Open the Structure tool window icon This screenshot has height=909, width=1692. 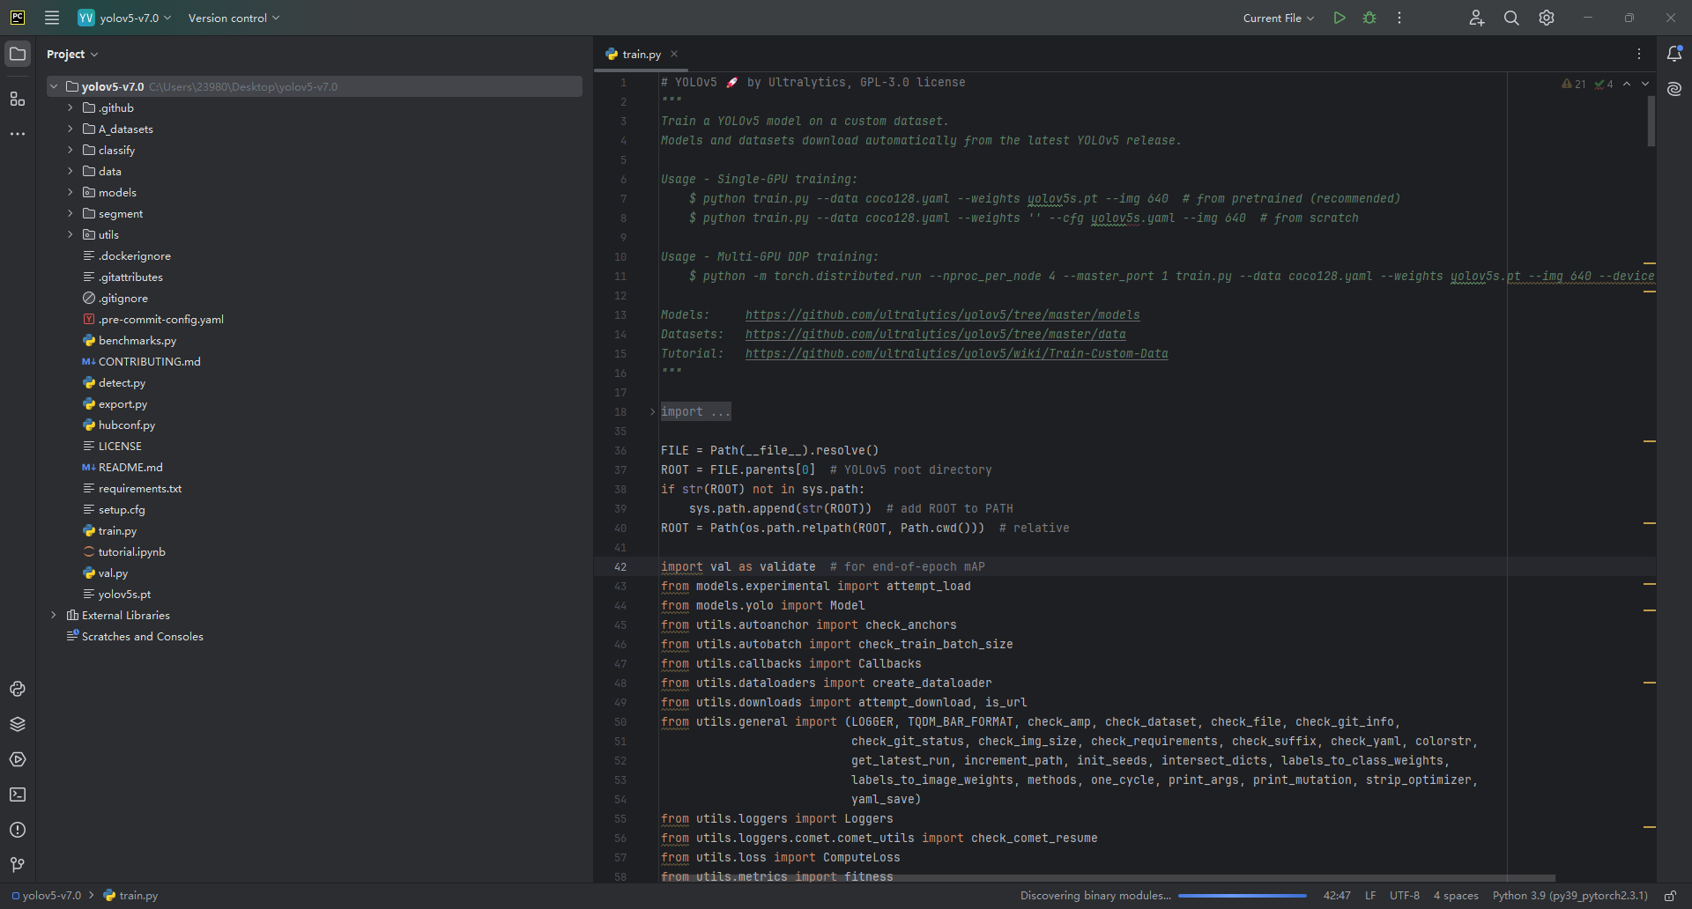click(x=18, y=99)
